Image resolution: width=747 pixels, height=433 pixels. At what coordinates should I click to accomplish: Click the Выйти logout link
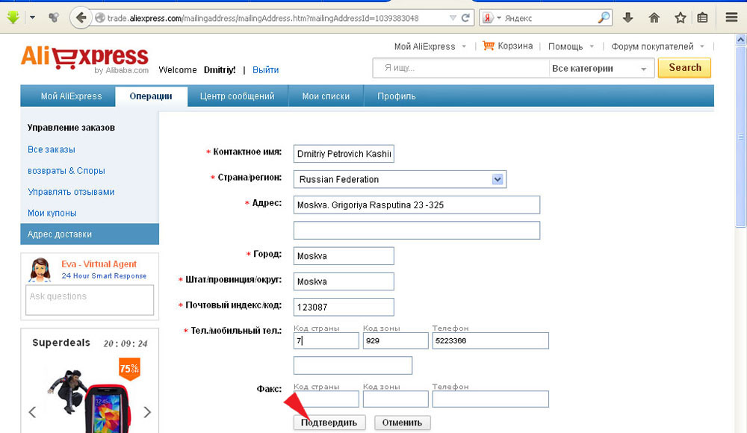pyautogui.click(x=265, y=69)
